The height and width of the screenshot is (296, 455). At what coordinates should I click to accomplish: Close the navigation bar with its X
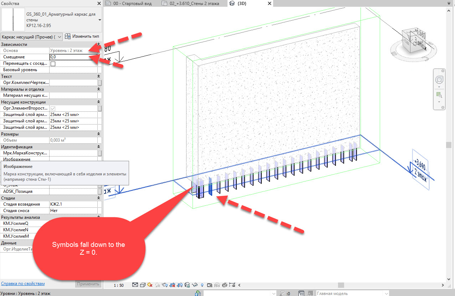443,70
